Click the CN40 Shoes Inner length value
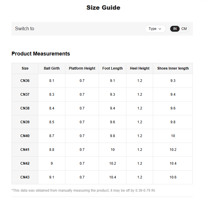This screenshot has height=199, width=207. coord(173,136)
